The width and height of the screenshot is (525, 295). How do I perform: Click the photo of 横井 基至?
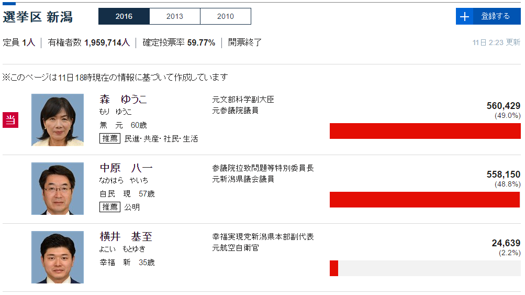pyautogui.click(x=58, y=257)
